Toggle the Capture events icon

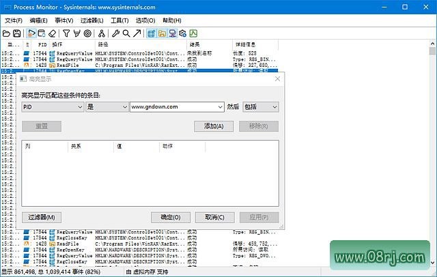[x=31, y=33]
